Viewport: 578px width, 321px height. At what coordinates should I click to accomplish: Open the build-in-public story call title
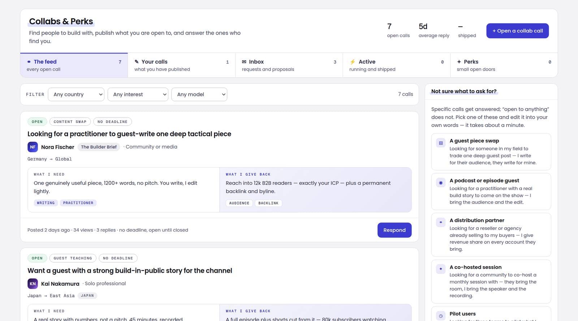pyautogui.click(x=130, y=271)
